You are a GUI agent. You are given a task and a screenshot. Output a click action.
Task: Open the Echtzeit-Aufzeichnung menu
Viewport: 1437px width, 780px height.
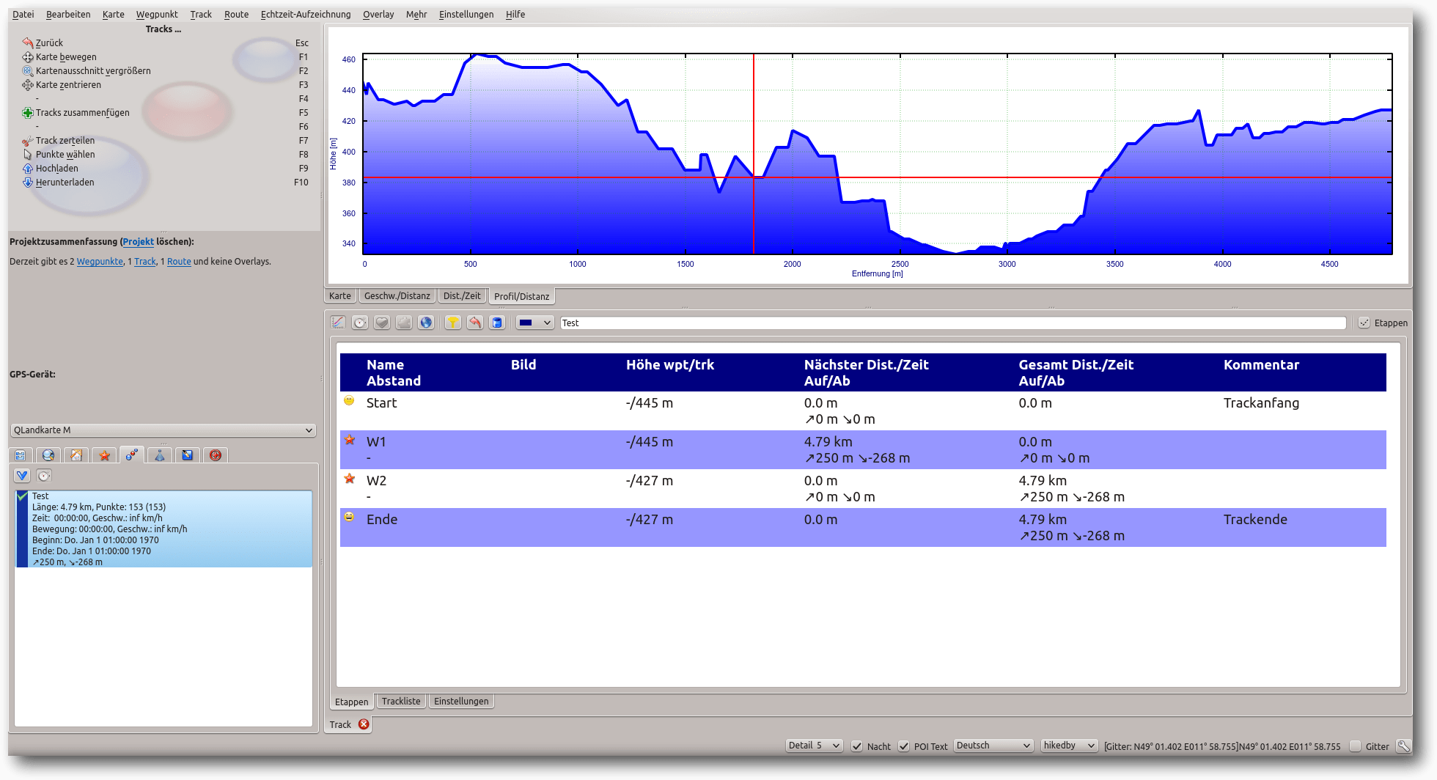coord(306,14)
